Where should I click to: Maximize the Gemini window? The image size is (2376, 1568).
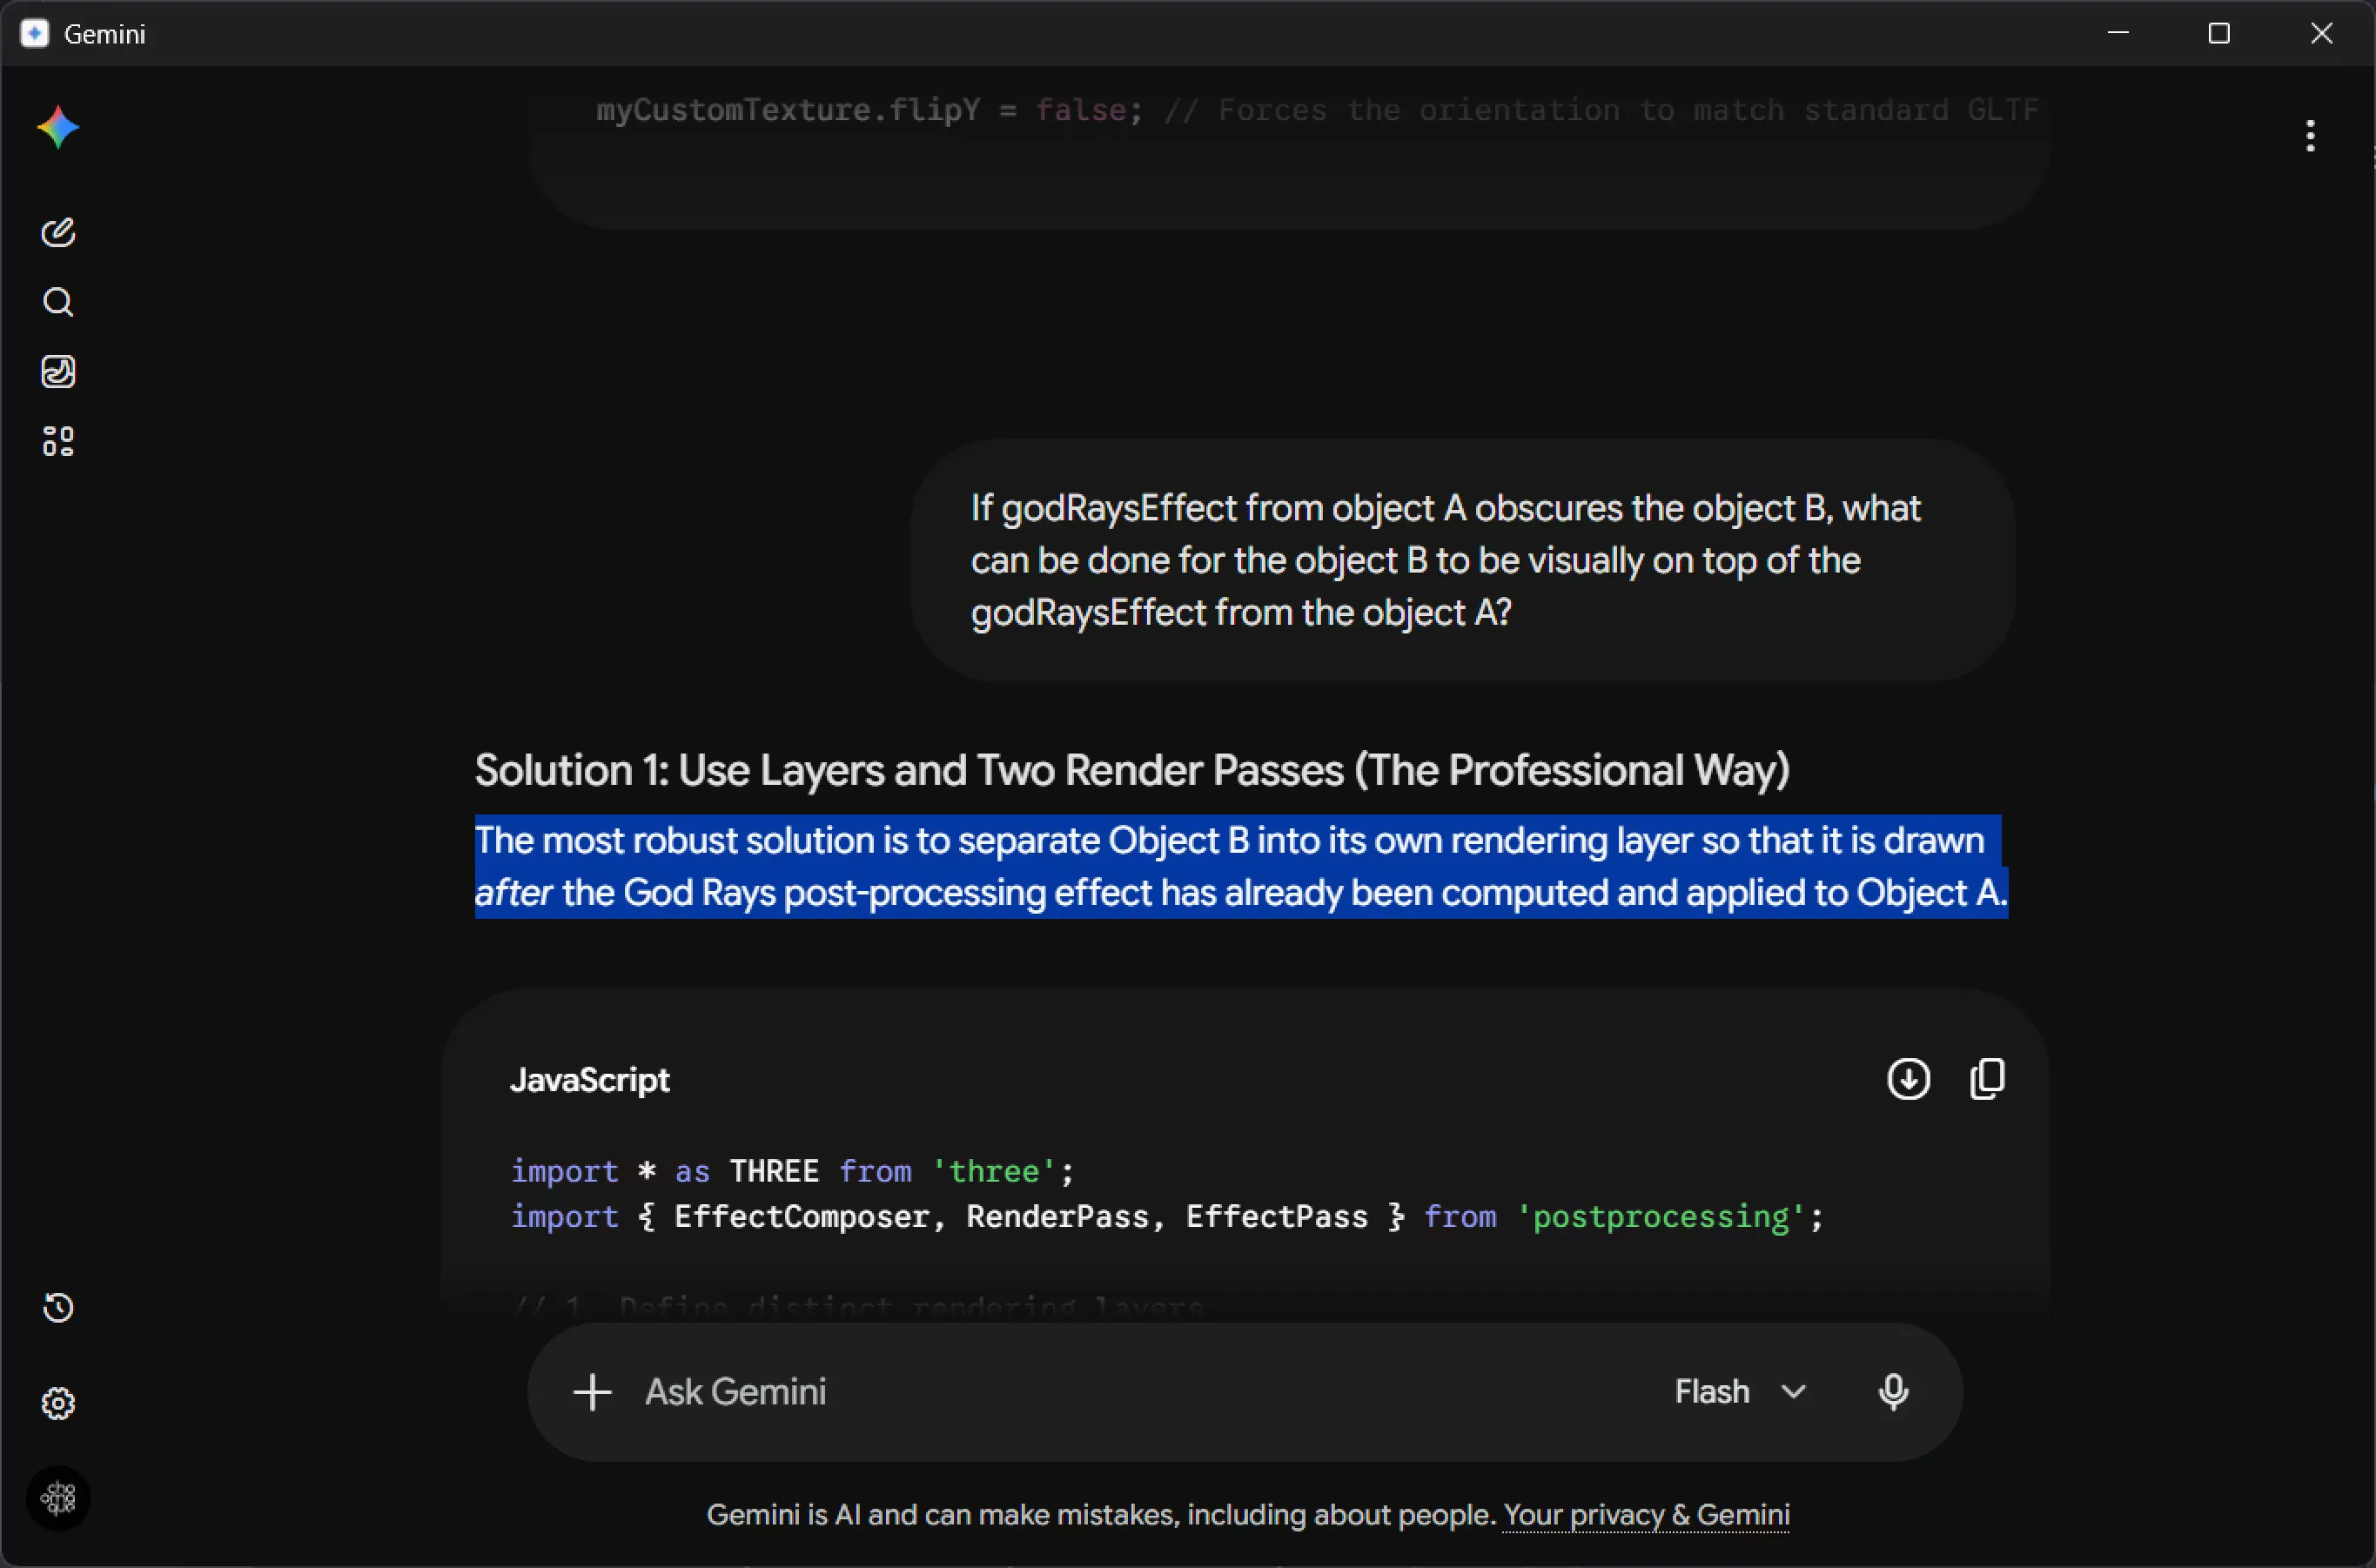click(x=2219, y=34)
